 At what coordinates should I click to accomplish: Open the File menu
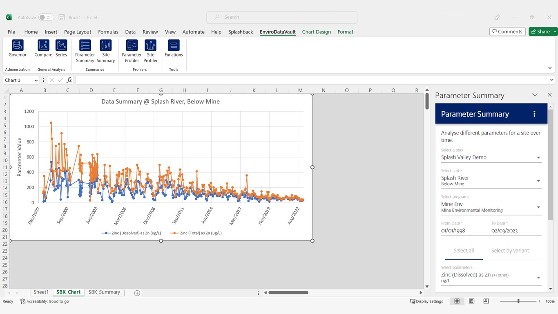(11, 31)
